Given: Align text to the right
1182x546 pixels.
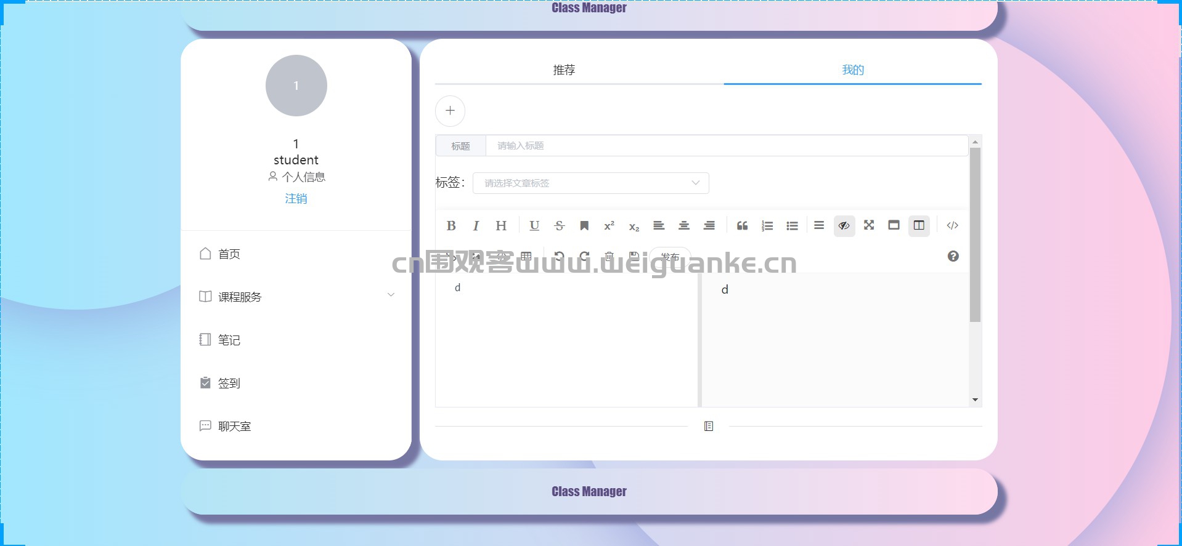Looking at the screenshot, I should 709,225.
